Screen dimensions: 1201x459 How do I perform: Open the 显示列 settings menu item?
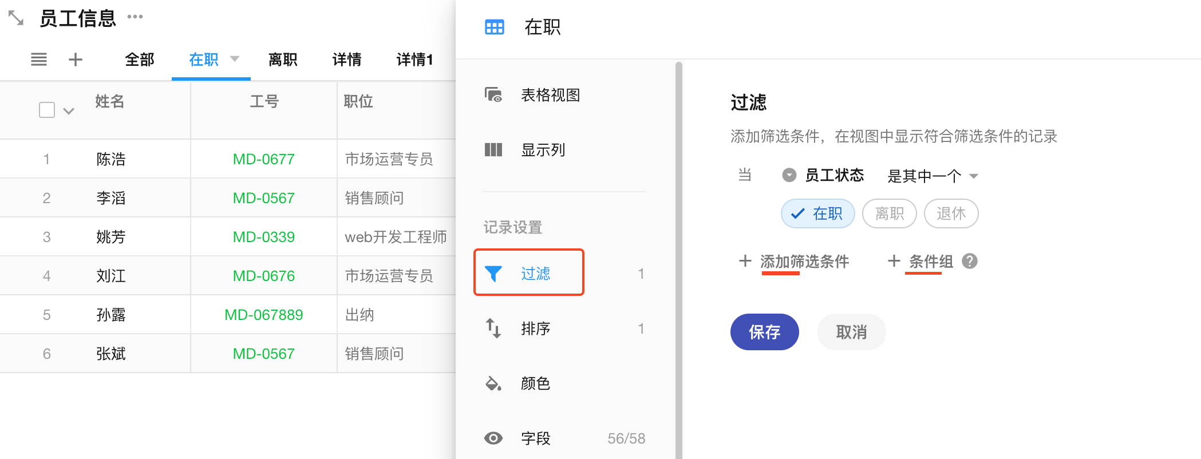coord(543,150)
